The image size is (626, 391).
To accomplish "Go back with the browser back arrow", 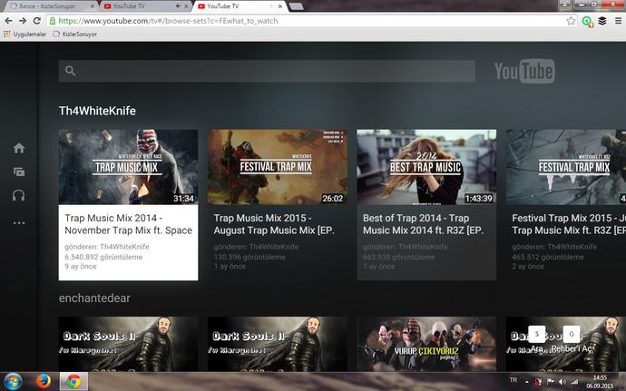I will (x=8, y=21).
